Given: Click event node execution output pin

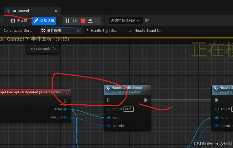Looking at the screenshot, I should coord(66,101).
